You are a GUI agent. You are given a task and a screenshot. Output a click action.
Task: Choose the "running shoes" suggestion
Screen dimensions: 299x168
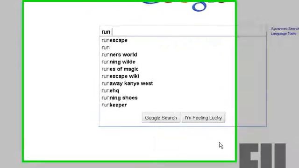(120, 98)
